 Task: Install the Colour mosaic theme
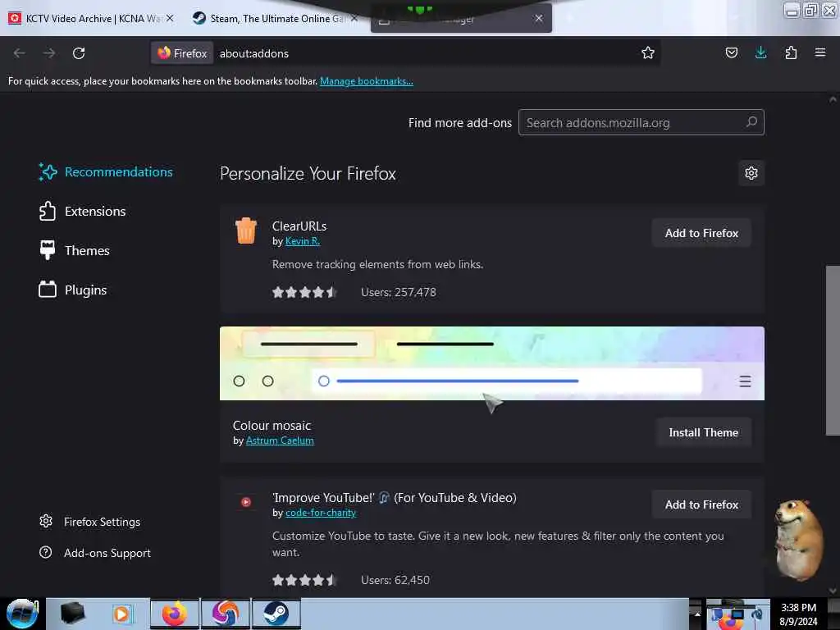703,432
